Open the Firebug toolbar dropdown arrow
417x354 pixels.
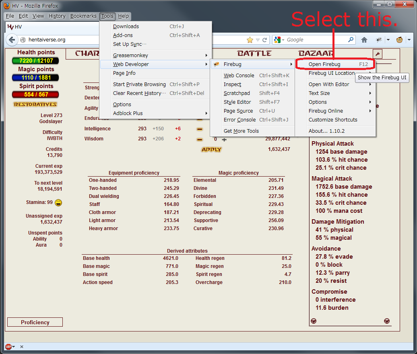388,40
